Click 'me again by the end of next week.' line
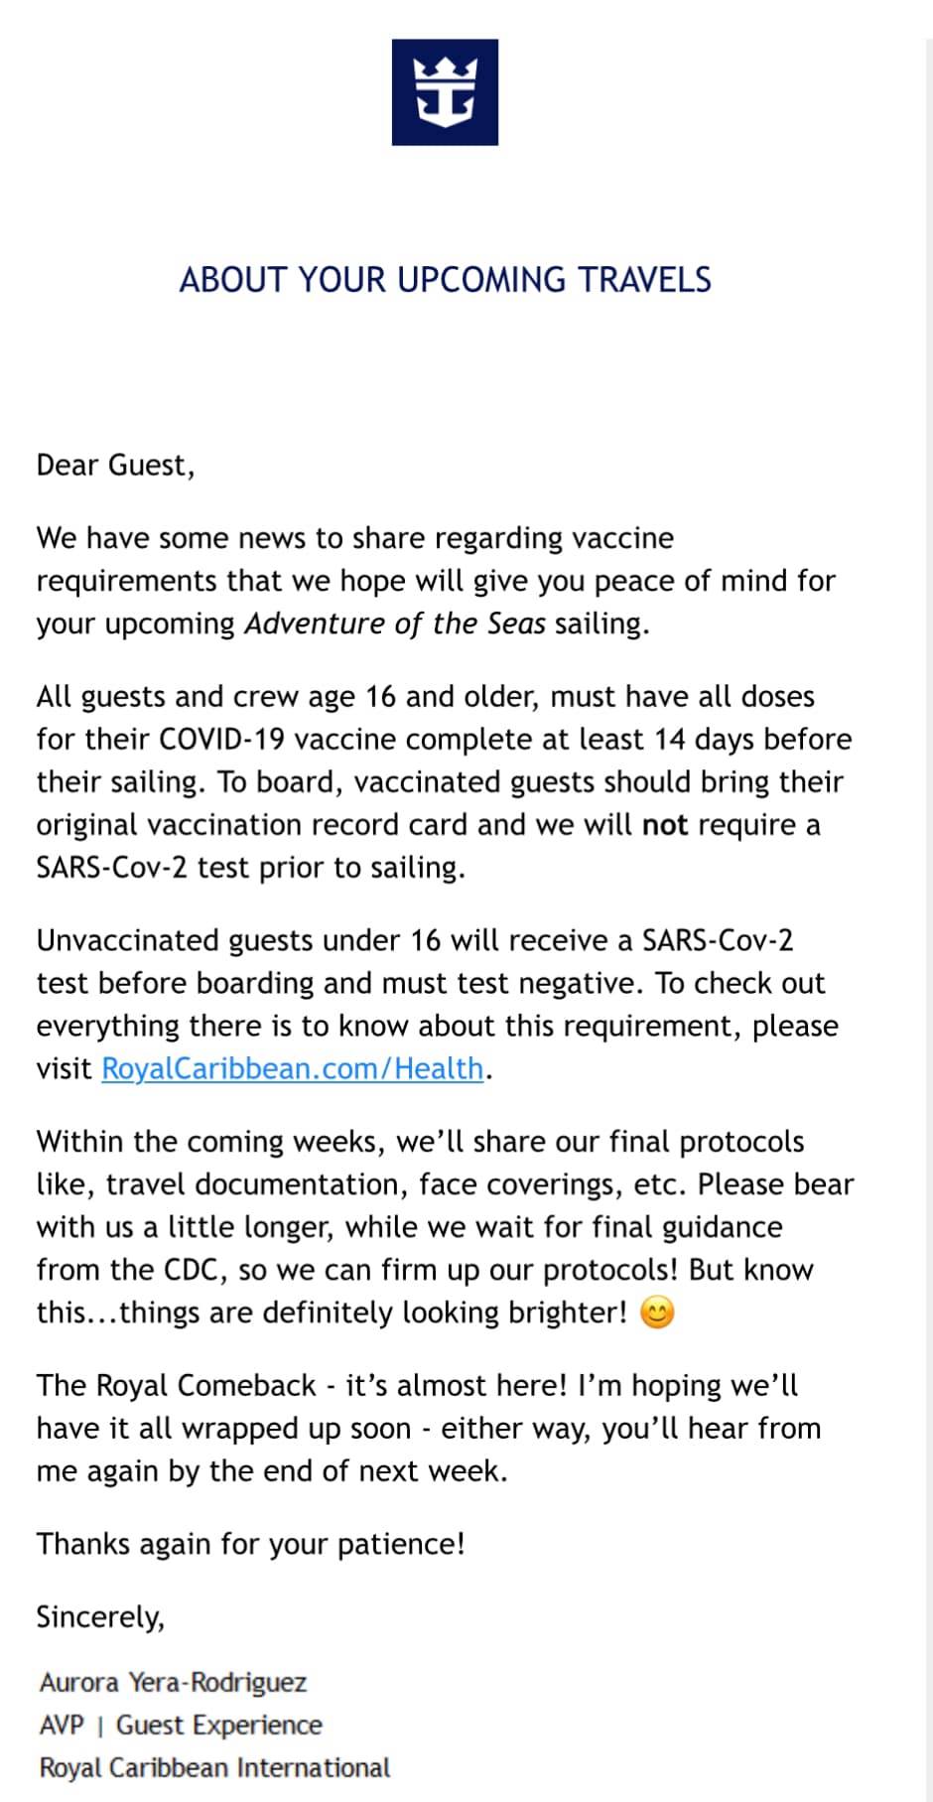The width and height of the screenshot is (933, 1802). coord(271,1470)
